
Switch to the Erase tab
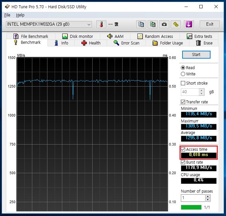click(204, 43)
